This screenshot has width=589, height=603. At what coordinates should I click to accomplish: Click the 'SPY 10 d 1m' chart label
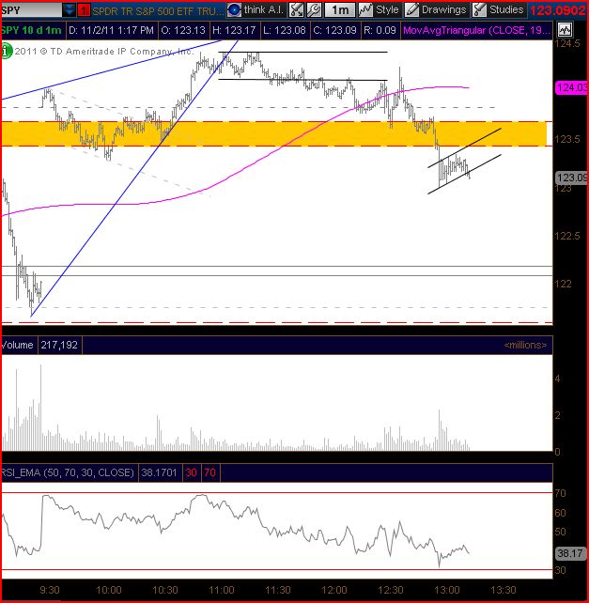click(31, 30)
